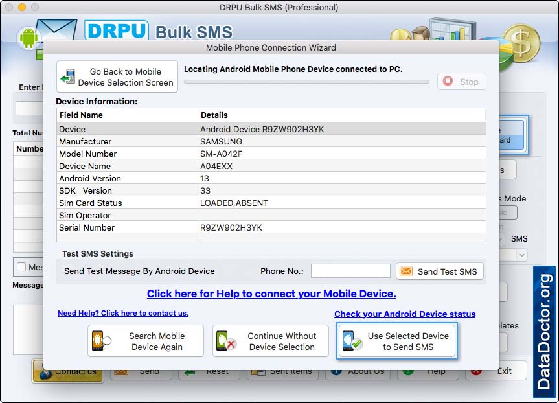The image size is (559, 403).
Task: Select the Device row in table
Action: point(271,129)
